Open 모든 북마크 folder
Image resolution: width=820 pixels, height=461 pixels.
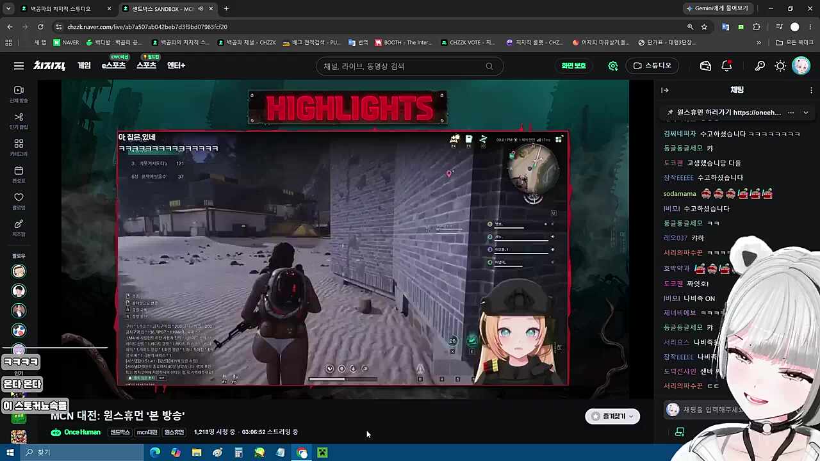click(794, 43)
